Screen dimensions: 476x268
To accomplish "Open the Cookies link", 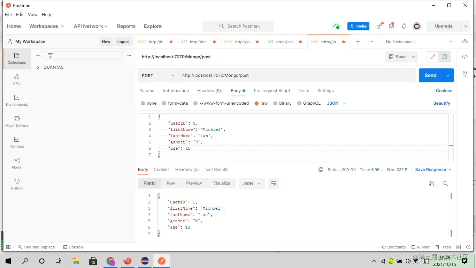I will (x=444, y=91).
